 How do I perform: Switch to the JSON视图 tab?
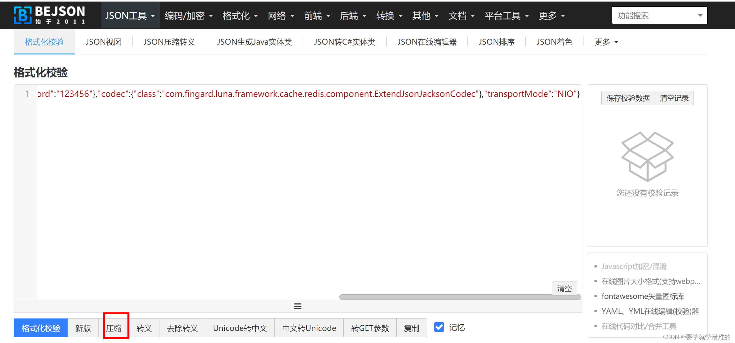click(104, 42)
